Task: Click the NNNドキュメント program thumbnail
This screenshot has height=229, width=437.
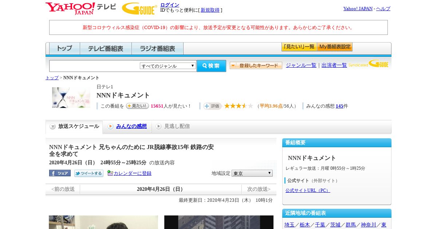Action: tap(71, 97)
